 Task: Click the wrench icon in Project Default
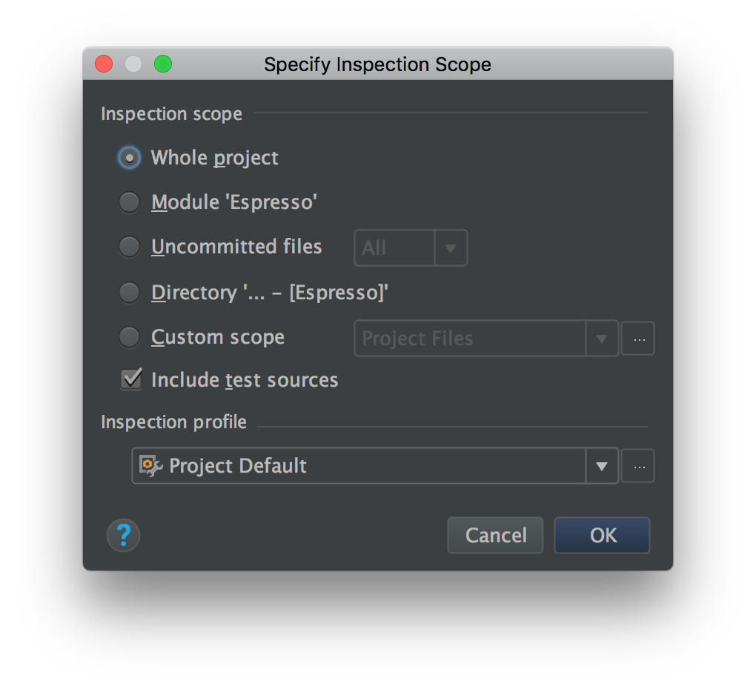151,466
